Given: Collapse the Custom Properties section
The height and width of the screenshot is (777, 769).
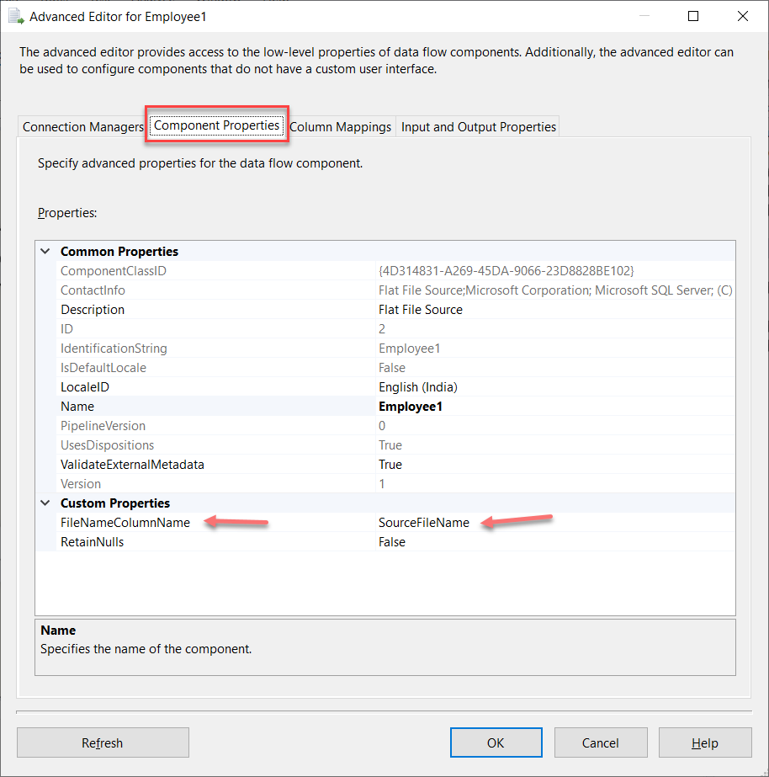Looking at the screenshot, I should [x=45, y=503].
